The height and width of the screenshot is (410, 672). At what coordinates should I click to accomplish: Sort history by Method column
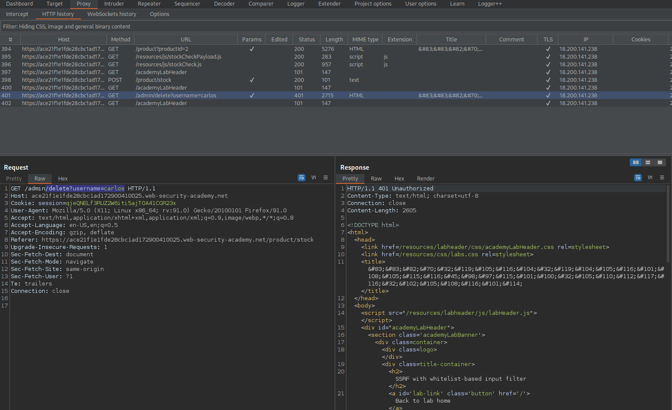(x=121, y=39)
